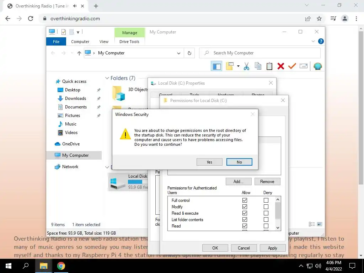Viewport: 364px width, 273px height.
Task: Switch to the View ribbon tab
Action: (x=104, y=42)
